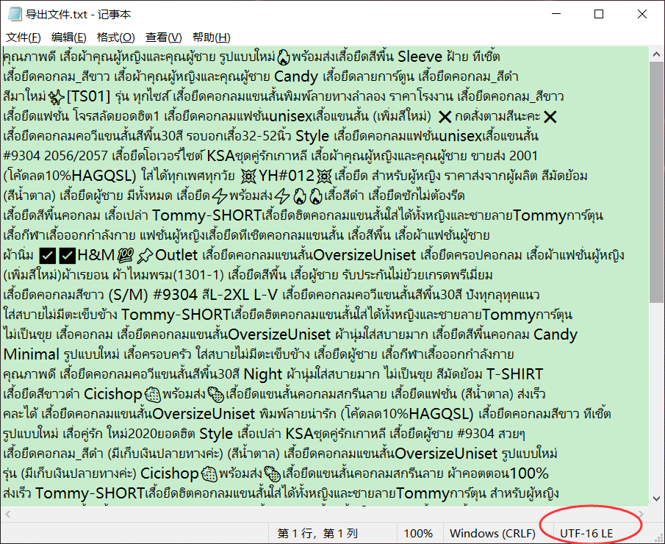Viewport: 665px width, 544px height.
Task: Open the 帮助(H) menu
Action: pos(211,37)
